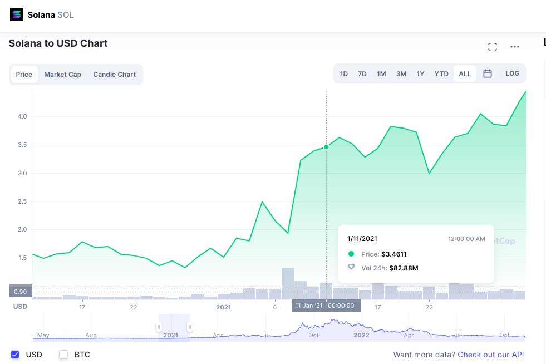This screenshot has height=364, width=546.
Task: Set range to 7D
Action: tap(362, 74)
